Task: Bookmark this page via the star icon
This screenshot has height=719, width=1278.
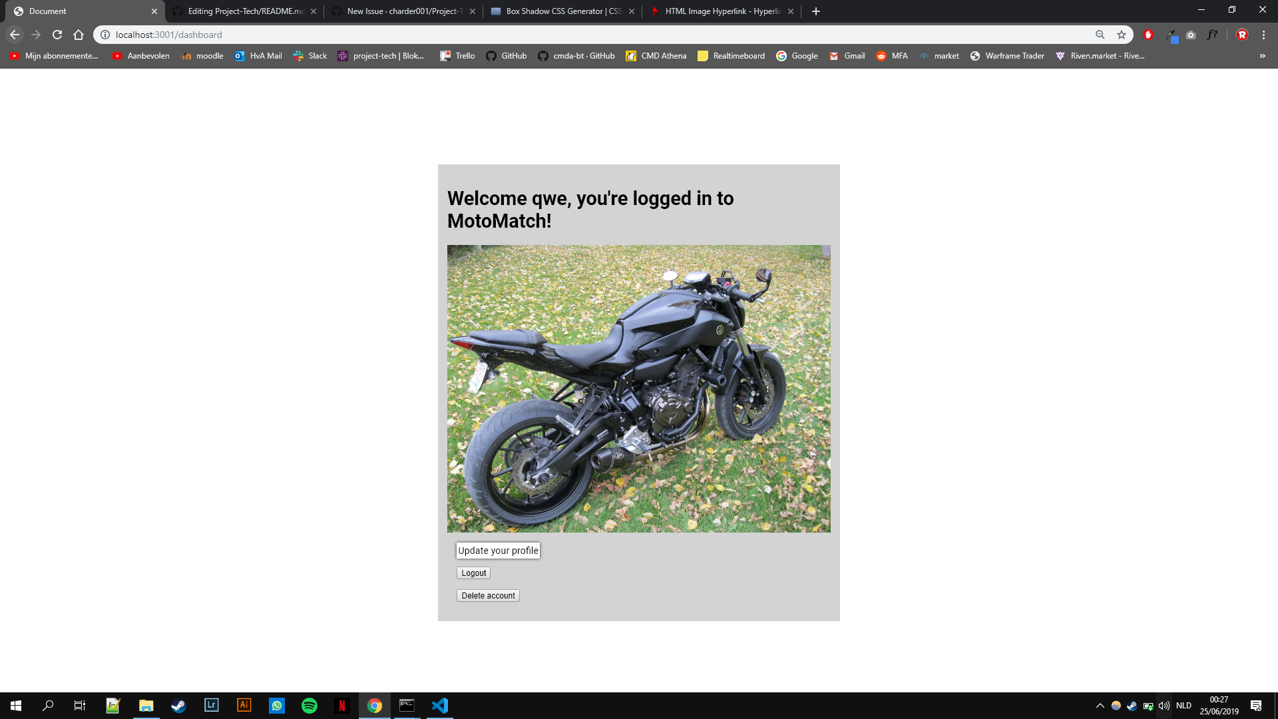Action: [1122, 35]
